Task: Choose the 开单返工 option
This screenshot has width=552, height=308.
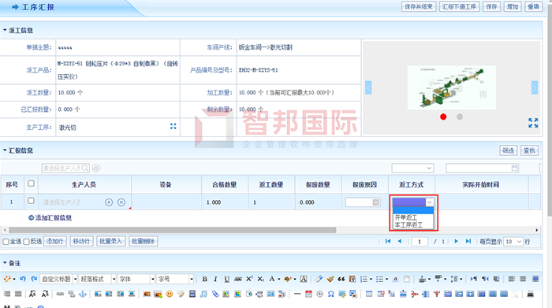Action: [413, 217]
